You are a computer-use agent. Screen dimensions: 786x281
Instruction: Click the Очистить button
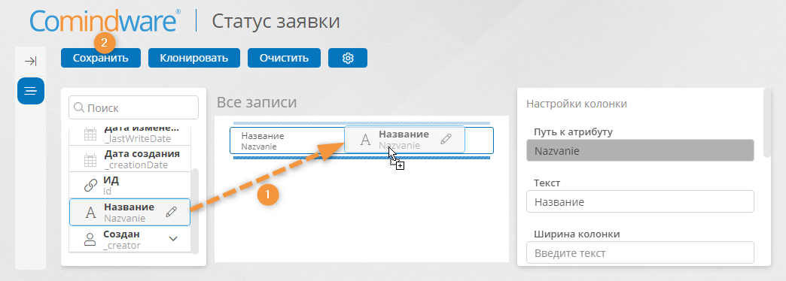(x=285, y=58)
